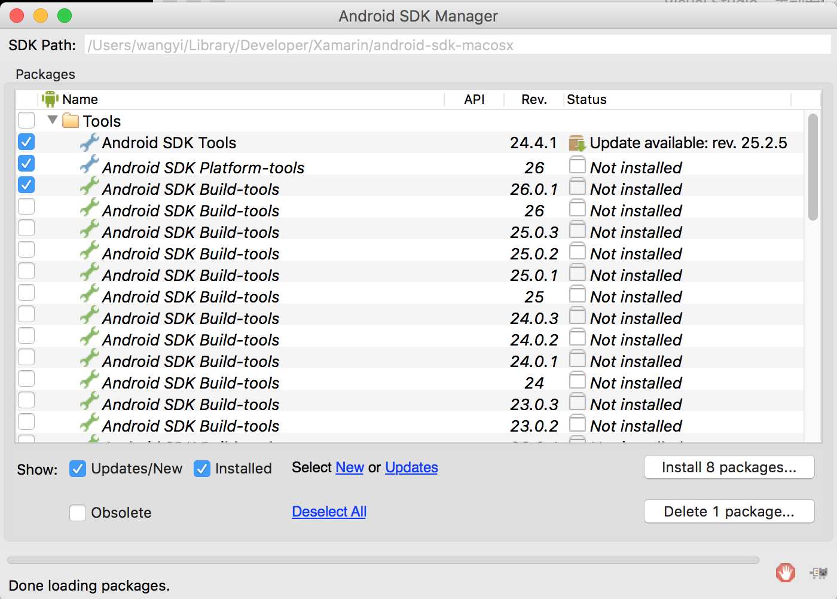Click not-installed status icon for Build-tools 24.0.1
This screenshot has height=599, width=837.
[578, 359]
